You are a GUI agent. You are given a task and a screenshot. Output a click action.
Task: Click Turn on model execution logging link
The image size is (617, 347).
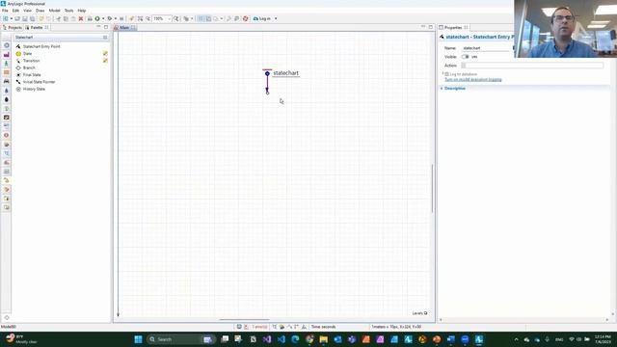(x=473, y=79)
